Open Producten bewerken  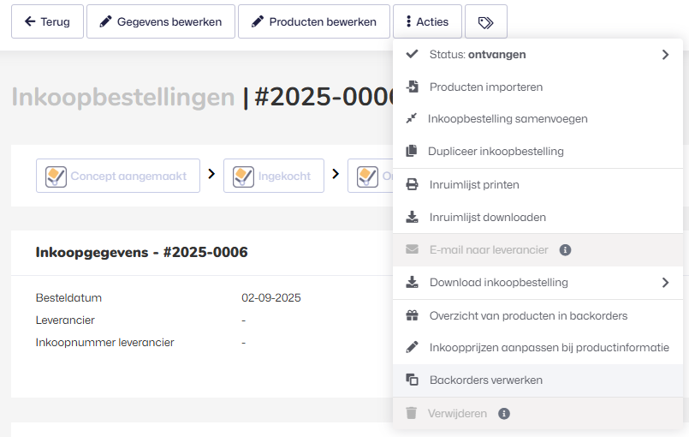click(x=313, y=22)
